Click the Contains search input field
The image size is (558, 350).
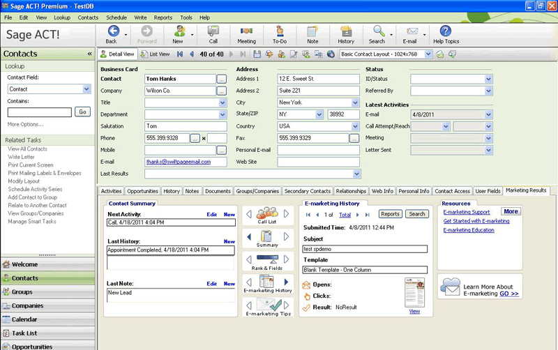pyautogui.click(x=40, y=112)
